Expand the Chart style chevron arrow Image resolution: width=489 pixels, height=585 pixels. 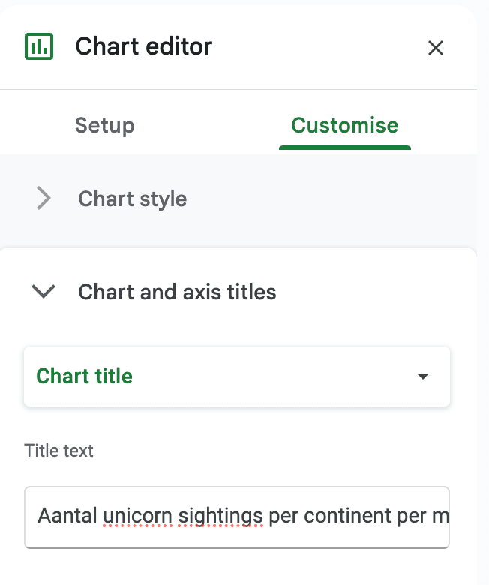pyautogui.click(x=44, y=199)
